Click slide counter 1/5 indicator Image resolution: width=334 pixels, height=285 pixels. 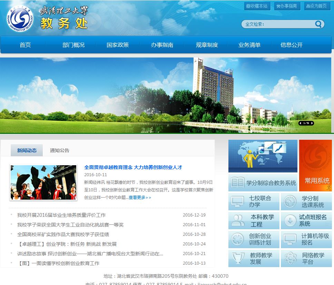click(x=306, y=123)
